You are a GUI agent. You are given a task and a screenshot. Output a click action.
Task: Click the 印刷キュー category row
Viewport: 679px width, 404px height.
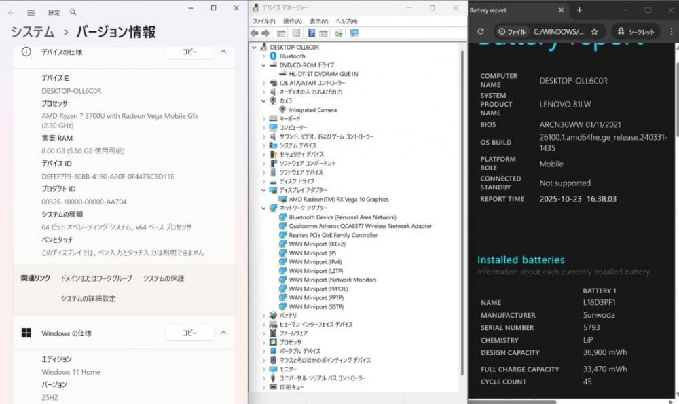point(291,387)
